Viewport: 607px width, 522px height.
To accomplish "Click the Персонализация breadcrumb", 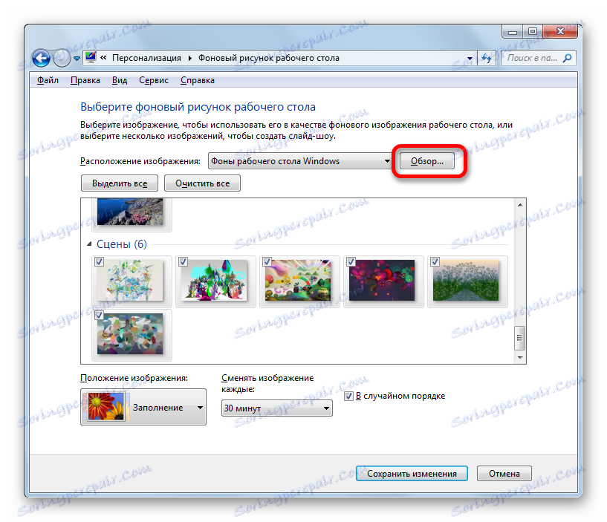I will [146, 58].
